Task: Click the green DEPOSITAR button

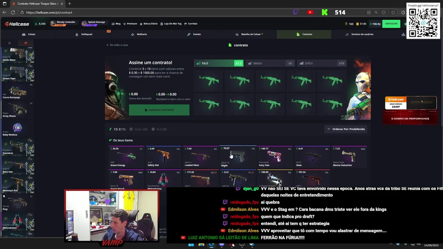Action: coord(391,24)
